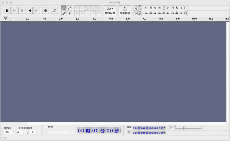Select the Envelope tool
230x141 pixels.
69,8
